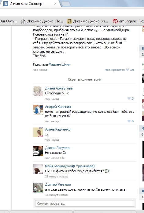Click Майя Баршадская(Струняшева) name link
The height and width of the screenshot is (213, 144).
[70, 166]
